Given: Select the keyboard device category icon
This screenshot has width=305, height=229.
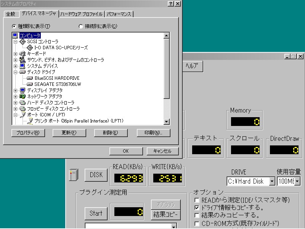Looking at the screenshot, I should 22,54.
